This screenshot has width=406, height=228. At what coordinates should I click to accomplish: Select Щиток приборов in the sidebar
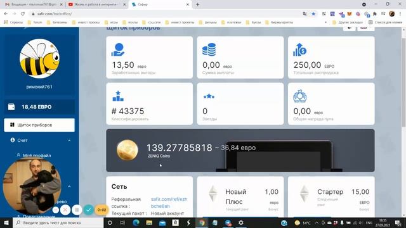[39, 125]
